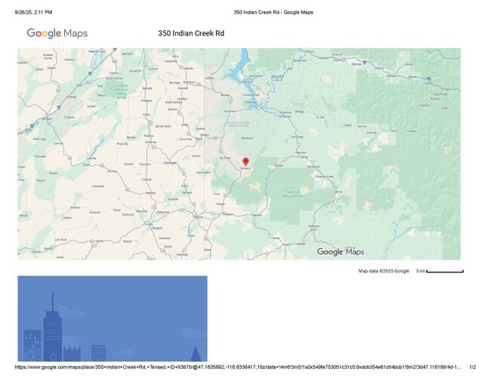Click the 9/26/25, 2:11 PM timestamp
The width and height of the screenshot is (491, 379).
pyautogui.click(x=33, y=12)
